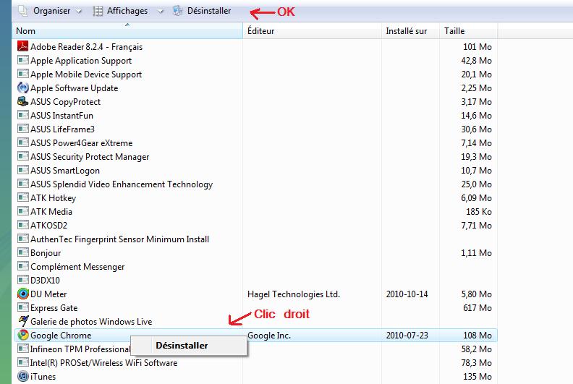Open the Organiser dropdown arrow

coord(79,12)
